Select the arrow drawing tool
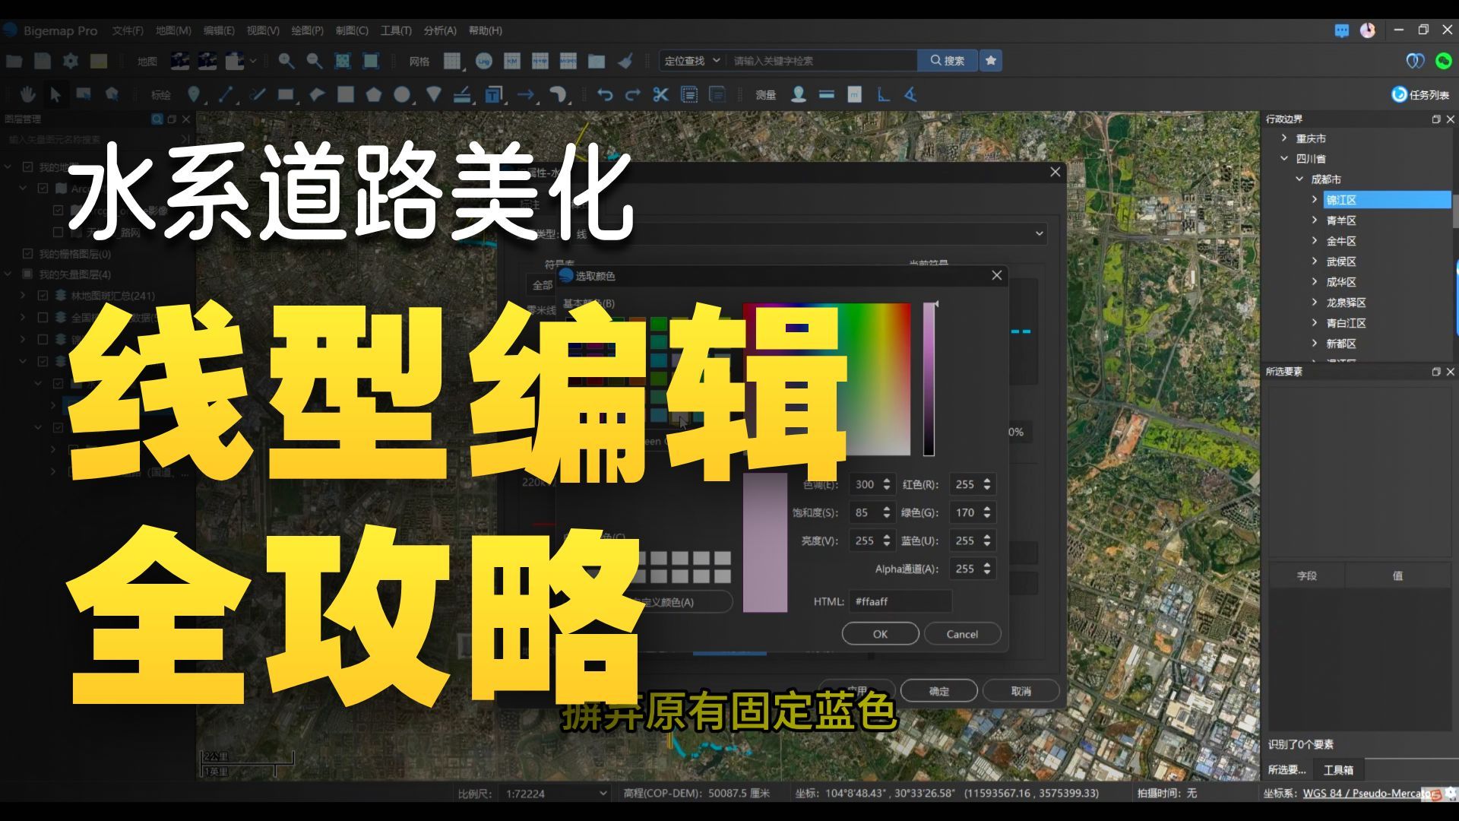The width and height of the screenshot is (1459, 821). (x=526, y=94)
